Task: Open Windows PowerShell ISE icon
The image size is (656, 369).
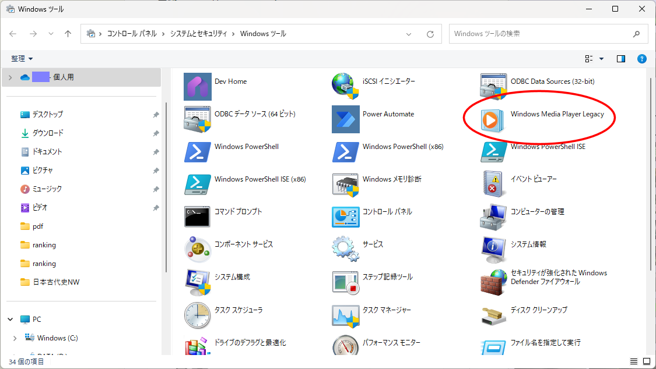Action: [494, 152]
